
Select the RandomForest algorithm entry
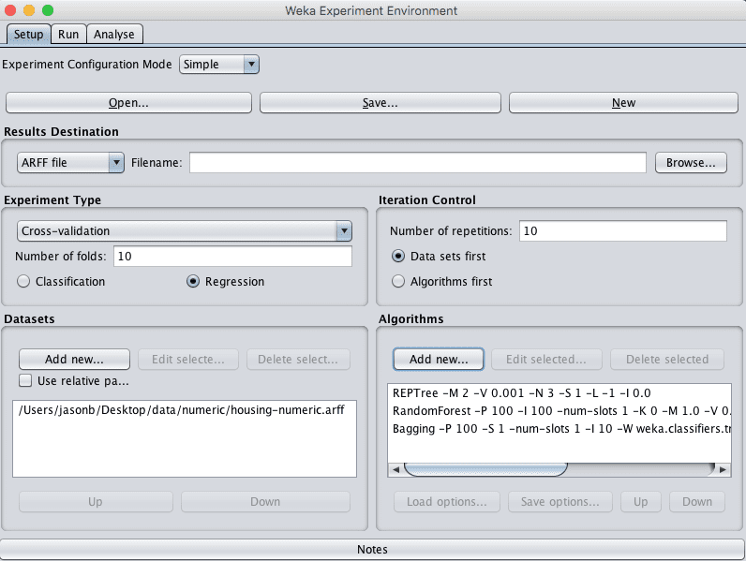tap(559, 411)
